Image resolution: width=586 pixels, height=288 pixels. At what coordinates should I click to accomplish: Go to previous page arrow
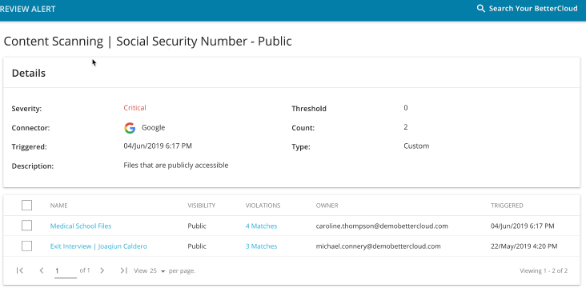42,270
